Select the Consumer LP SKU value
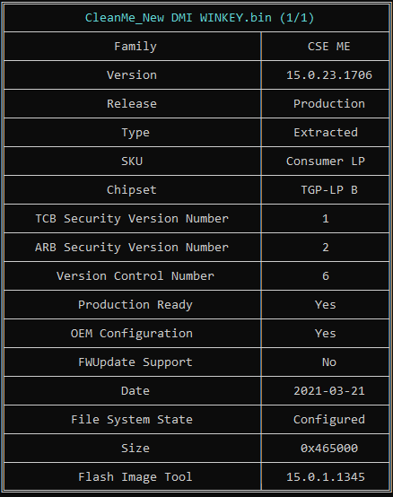 326,161
